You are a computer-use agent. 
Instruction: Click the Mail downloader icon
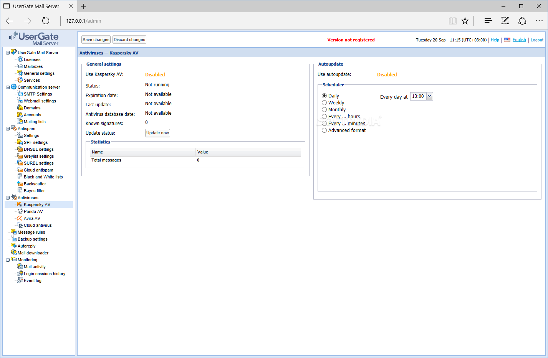(x=14, y=253)
